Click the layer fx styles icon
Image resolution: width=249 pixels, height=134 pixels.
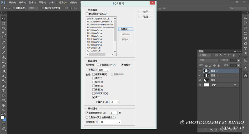[x=211, y=129]
